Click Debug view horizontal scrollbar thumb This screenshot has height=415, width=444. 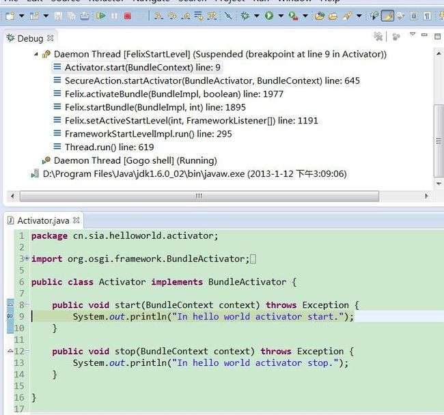tap(199, 196)
